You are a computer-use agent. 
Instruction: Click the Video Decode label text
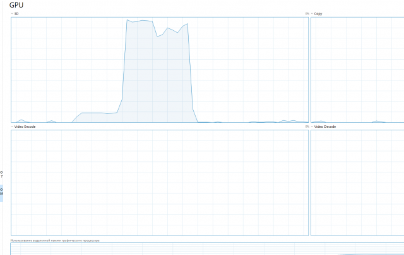pos(326,127)
